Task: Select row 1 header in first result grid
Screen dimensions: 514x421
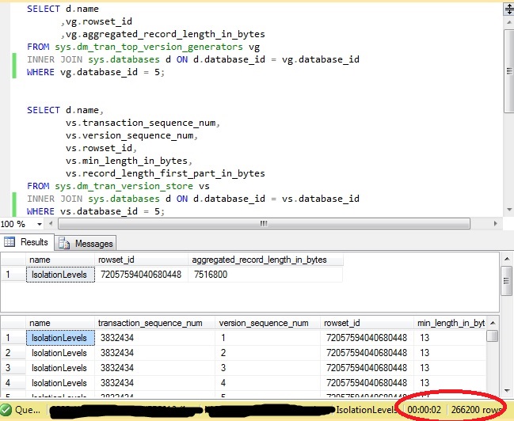Action: [13, 275]
